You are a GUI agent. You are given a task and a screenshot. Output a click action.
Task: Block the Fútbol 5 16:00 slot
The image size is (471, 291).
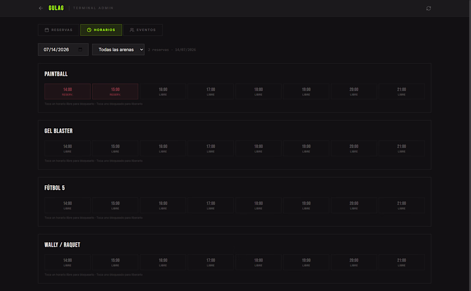pos(163,205)
